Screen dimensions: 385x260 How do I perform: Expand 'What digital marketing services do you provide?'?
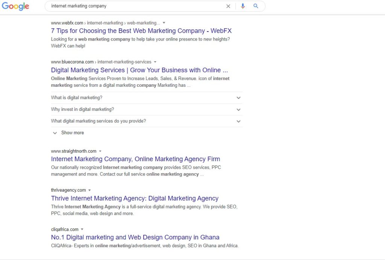click(147, 121)
